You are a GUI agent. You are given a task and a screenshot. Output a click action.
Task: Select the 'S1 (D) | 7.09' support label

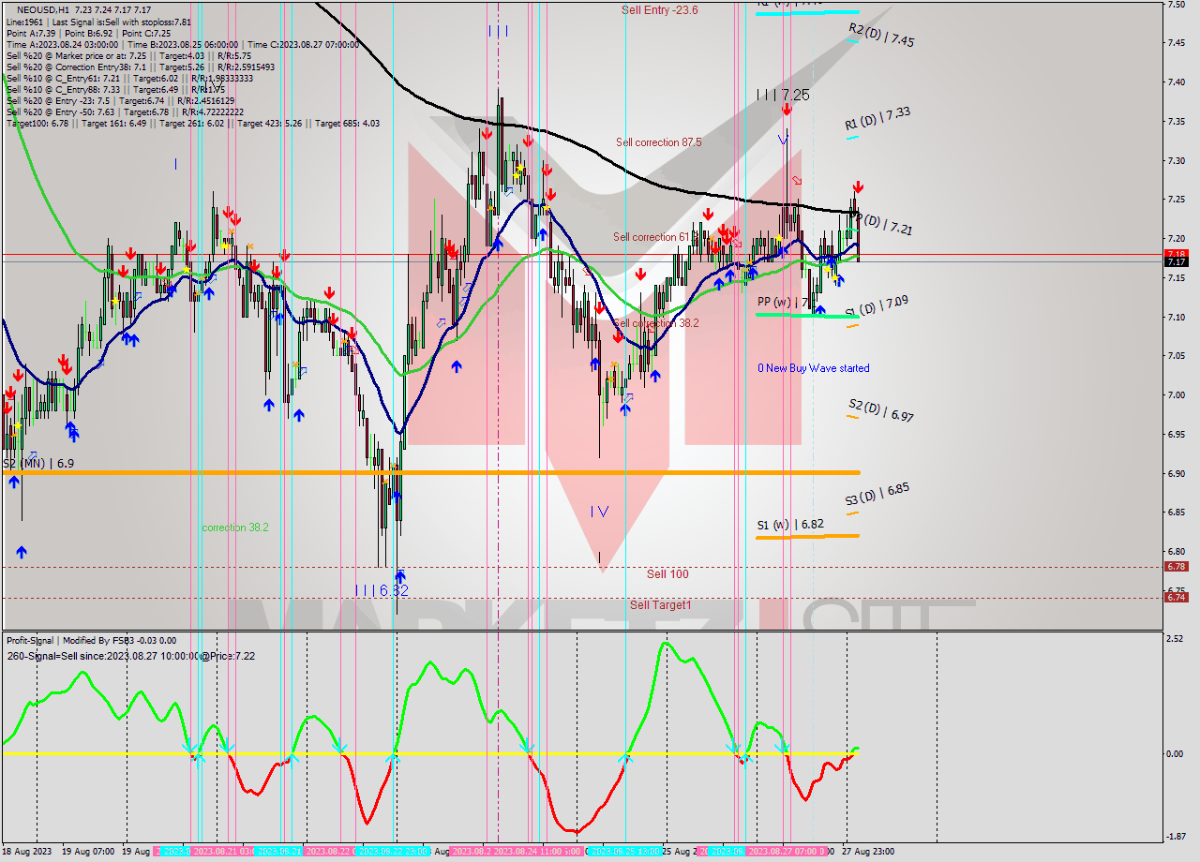click(x=876, y=306)
